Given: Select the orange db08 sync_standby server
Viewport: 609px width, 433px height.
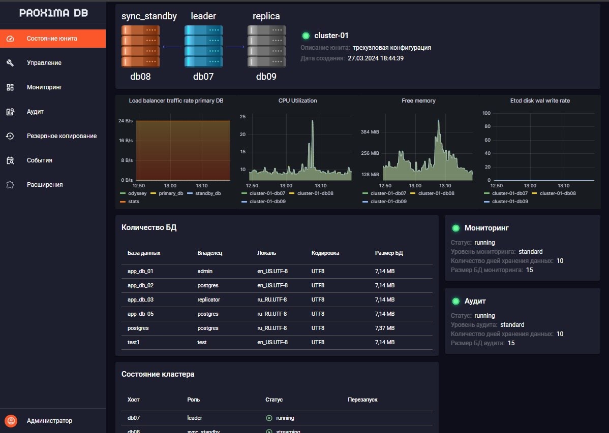Looking at the screenshot, I should 140,46.
